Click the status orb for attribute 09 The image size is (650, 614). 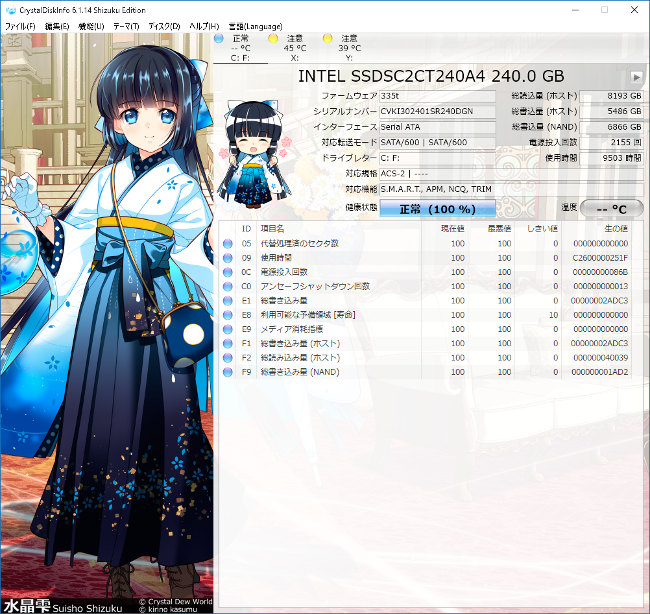(x=228, y=258)
